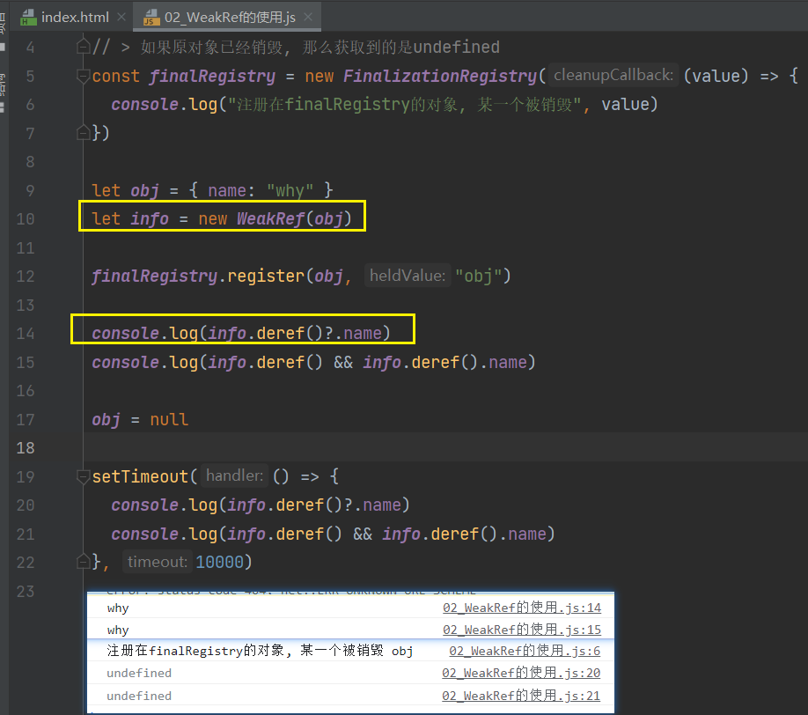Click WeakRef in the line 10 code
The image size is (808, 715).
pos(270,219)
